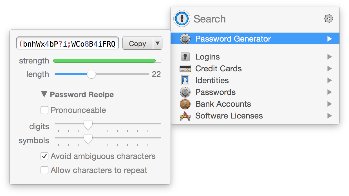Click the length slider handle

pos(91,74)
